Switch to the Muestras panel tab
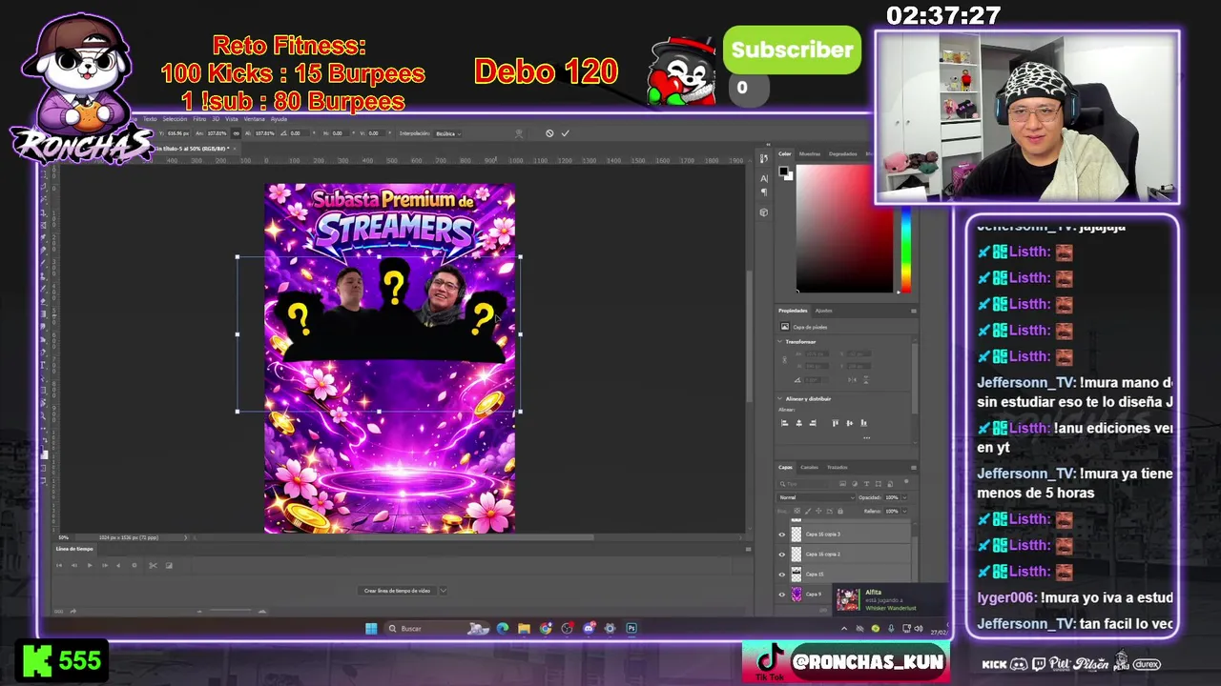Viewport: 1221px width, 686px height. [810, 153]
